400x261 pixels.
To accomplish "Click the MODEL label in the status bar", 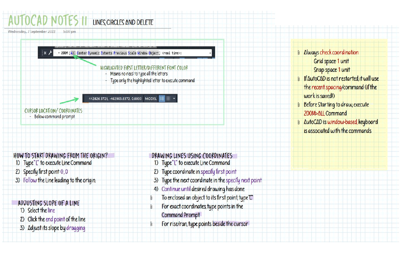I will pos(151,98).
